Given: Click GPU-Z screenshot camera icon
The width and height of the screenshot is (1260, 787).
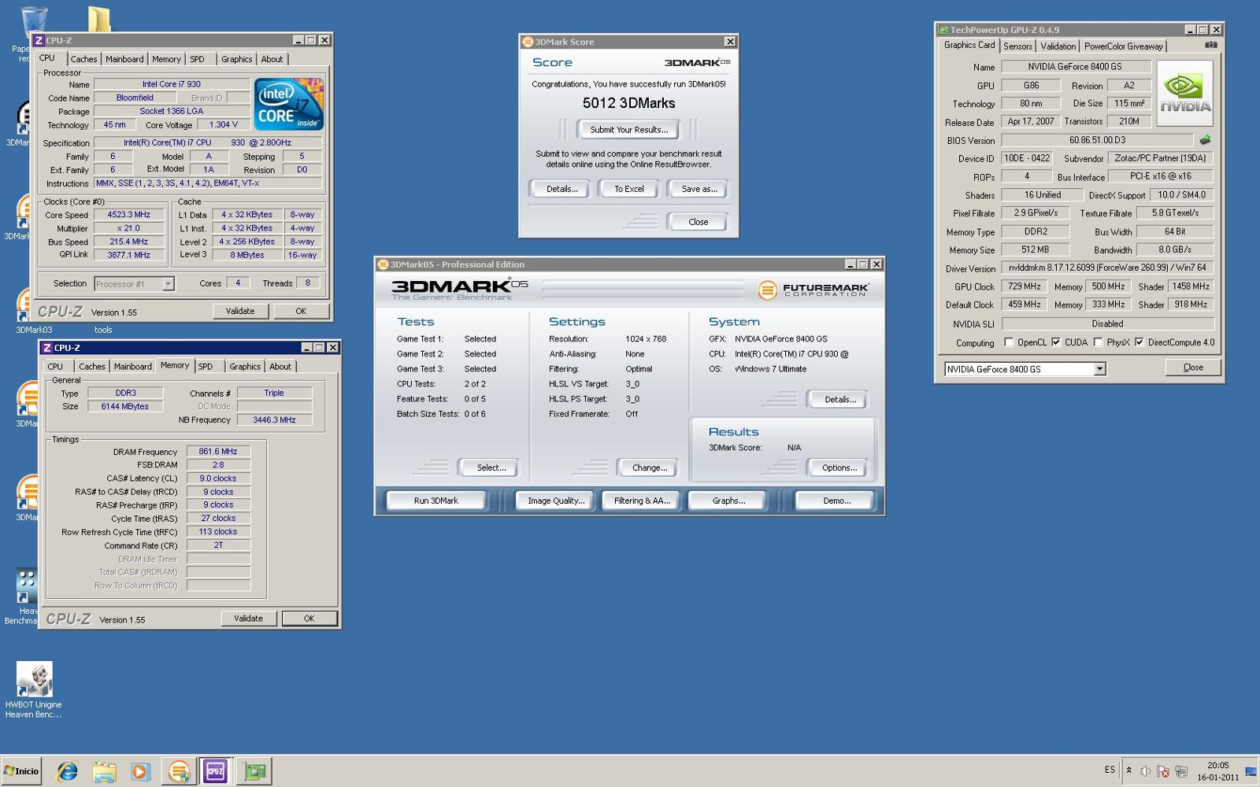Looking at the screenshot, I should pyautogui.click(x=1211, y=45).
